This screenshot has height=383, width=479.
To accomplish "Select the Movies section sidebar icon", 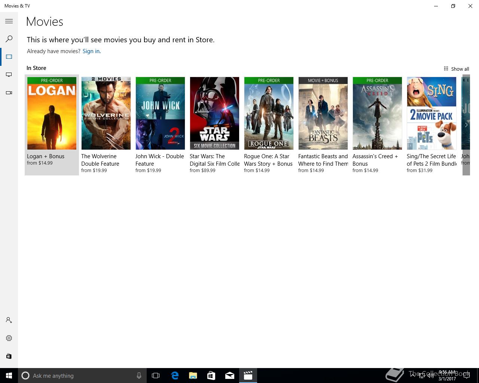I will (9, 57).
